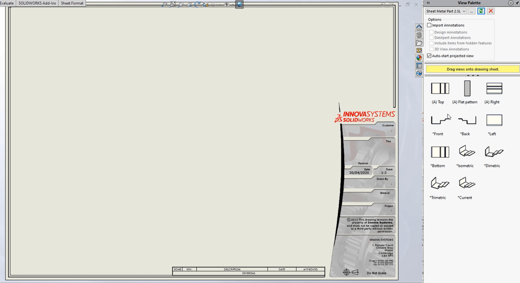
Task: Click Zoom to Fit icon
Action: (x=165, y=4)
